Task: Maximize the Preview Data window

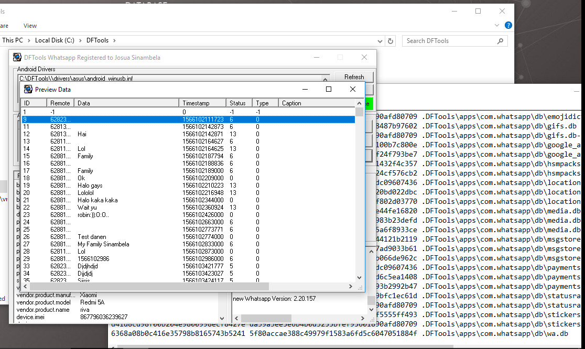Action: pos(329,90)
